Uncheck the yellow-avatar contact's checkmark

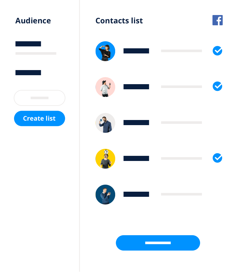pyautogui.click(x=217, y=158)
